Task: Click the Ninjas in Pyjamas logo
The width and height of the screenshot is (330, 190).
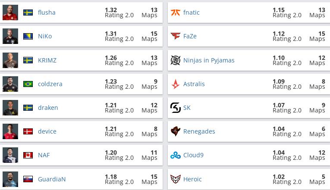Action: click(x=175, y=60)
